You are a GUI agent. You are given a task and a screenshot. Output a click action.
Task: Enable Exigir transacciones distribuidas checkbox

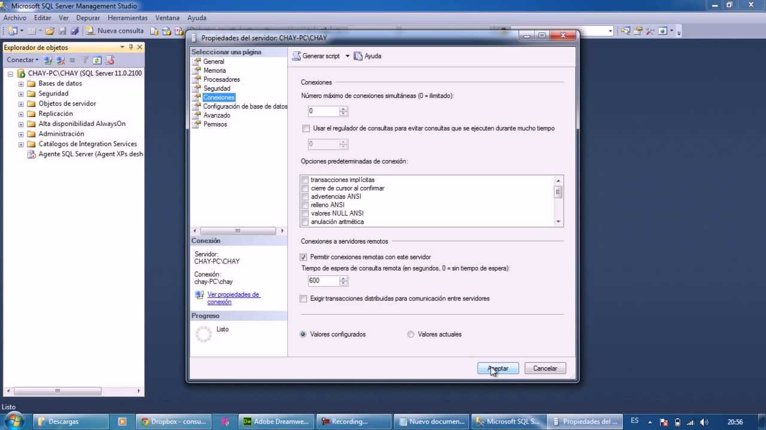303,299
